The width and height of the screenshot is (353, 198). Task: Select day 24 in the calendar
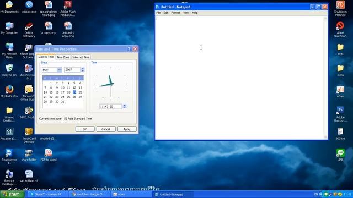(x=62, y=97)
